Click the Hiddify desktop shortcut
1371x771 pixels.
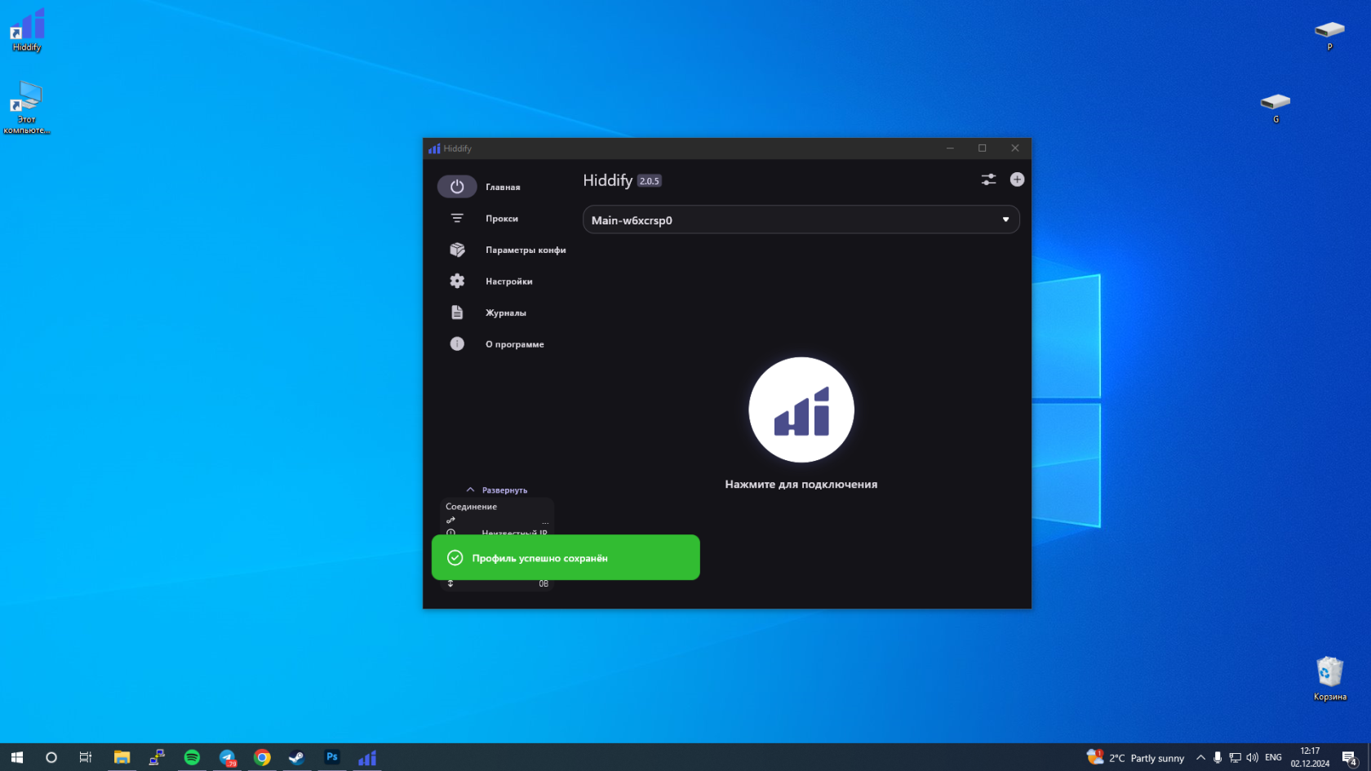[27, 30]
